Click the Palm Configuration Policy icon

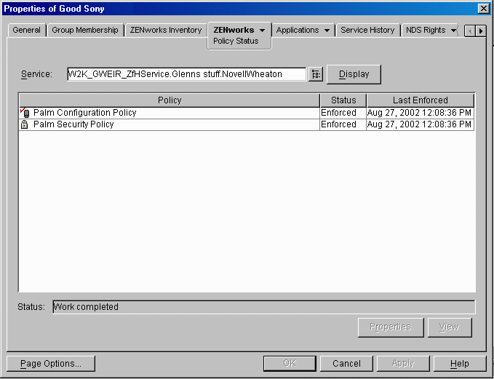[25, 113]
